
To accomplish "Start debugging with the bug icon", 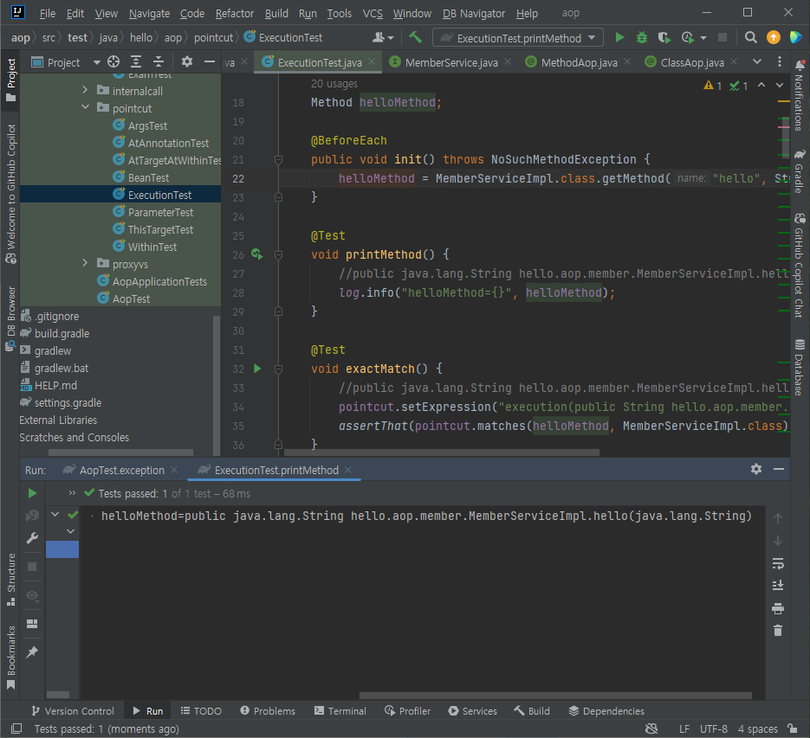I will (x=642, y=38).
